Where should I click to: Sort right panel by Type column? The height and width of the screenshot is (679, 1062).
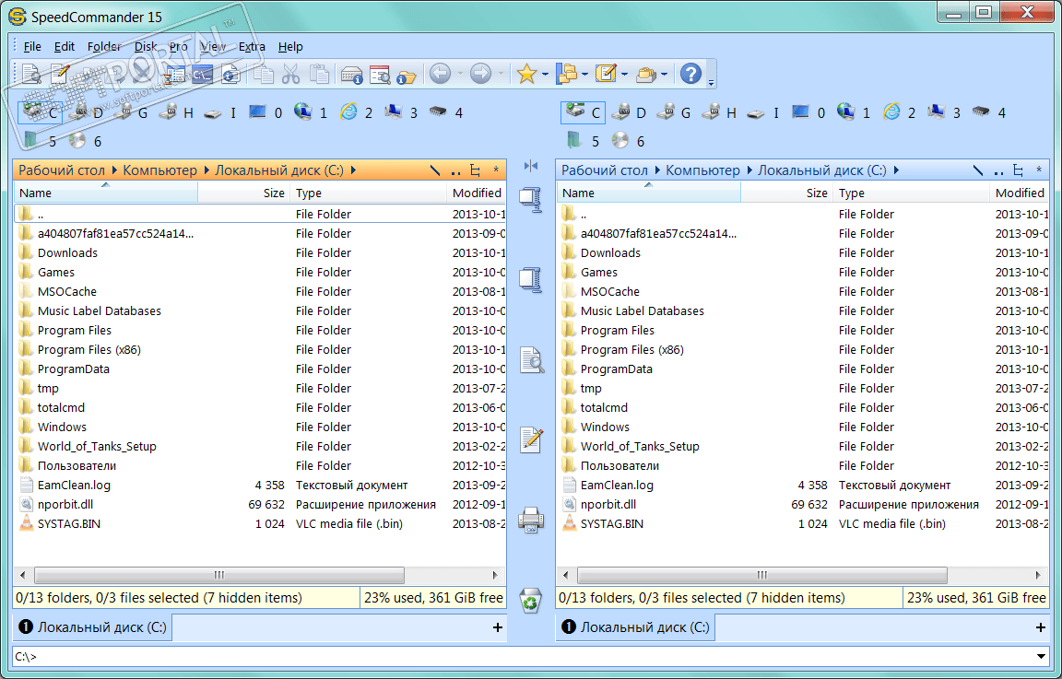pyautogui.click(x=911, y=193)
